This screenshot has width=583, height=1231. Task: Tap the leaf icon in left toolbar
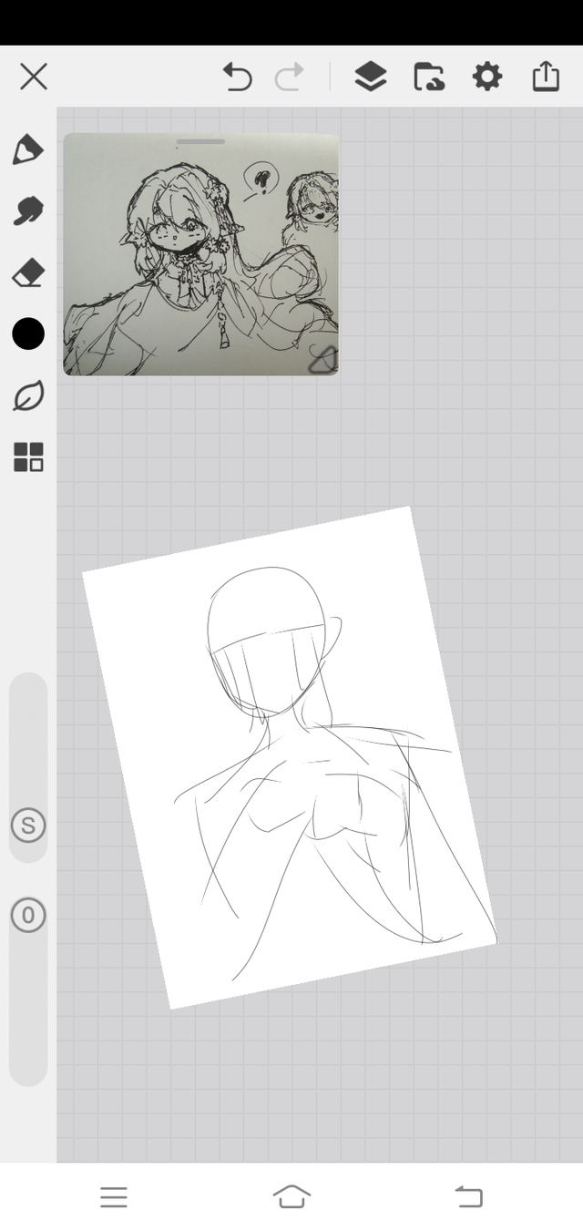pos(27,396)
